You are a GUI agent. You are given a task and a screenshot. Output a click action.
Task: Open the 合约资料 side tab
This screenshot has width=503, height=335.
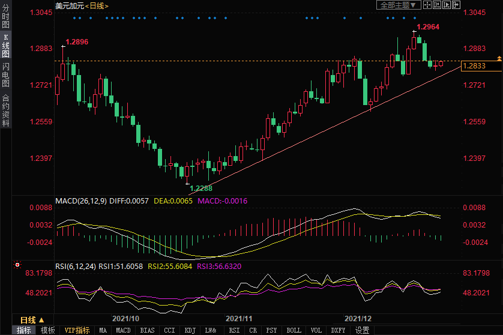(x=5, y=110)
